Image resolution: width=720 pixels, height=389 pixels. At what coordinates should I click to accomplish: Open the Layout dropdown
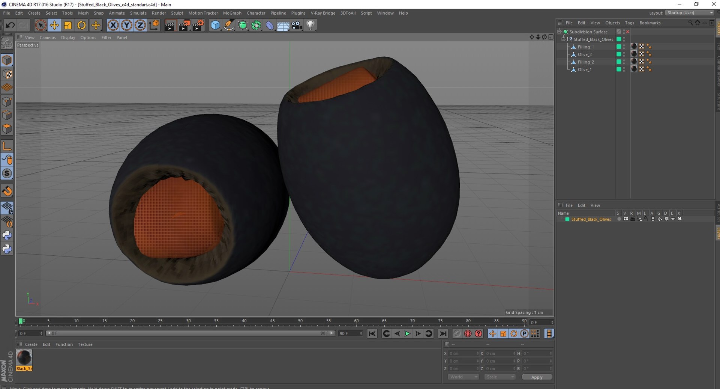[690, 13]
